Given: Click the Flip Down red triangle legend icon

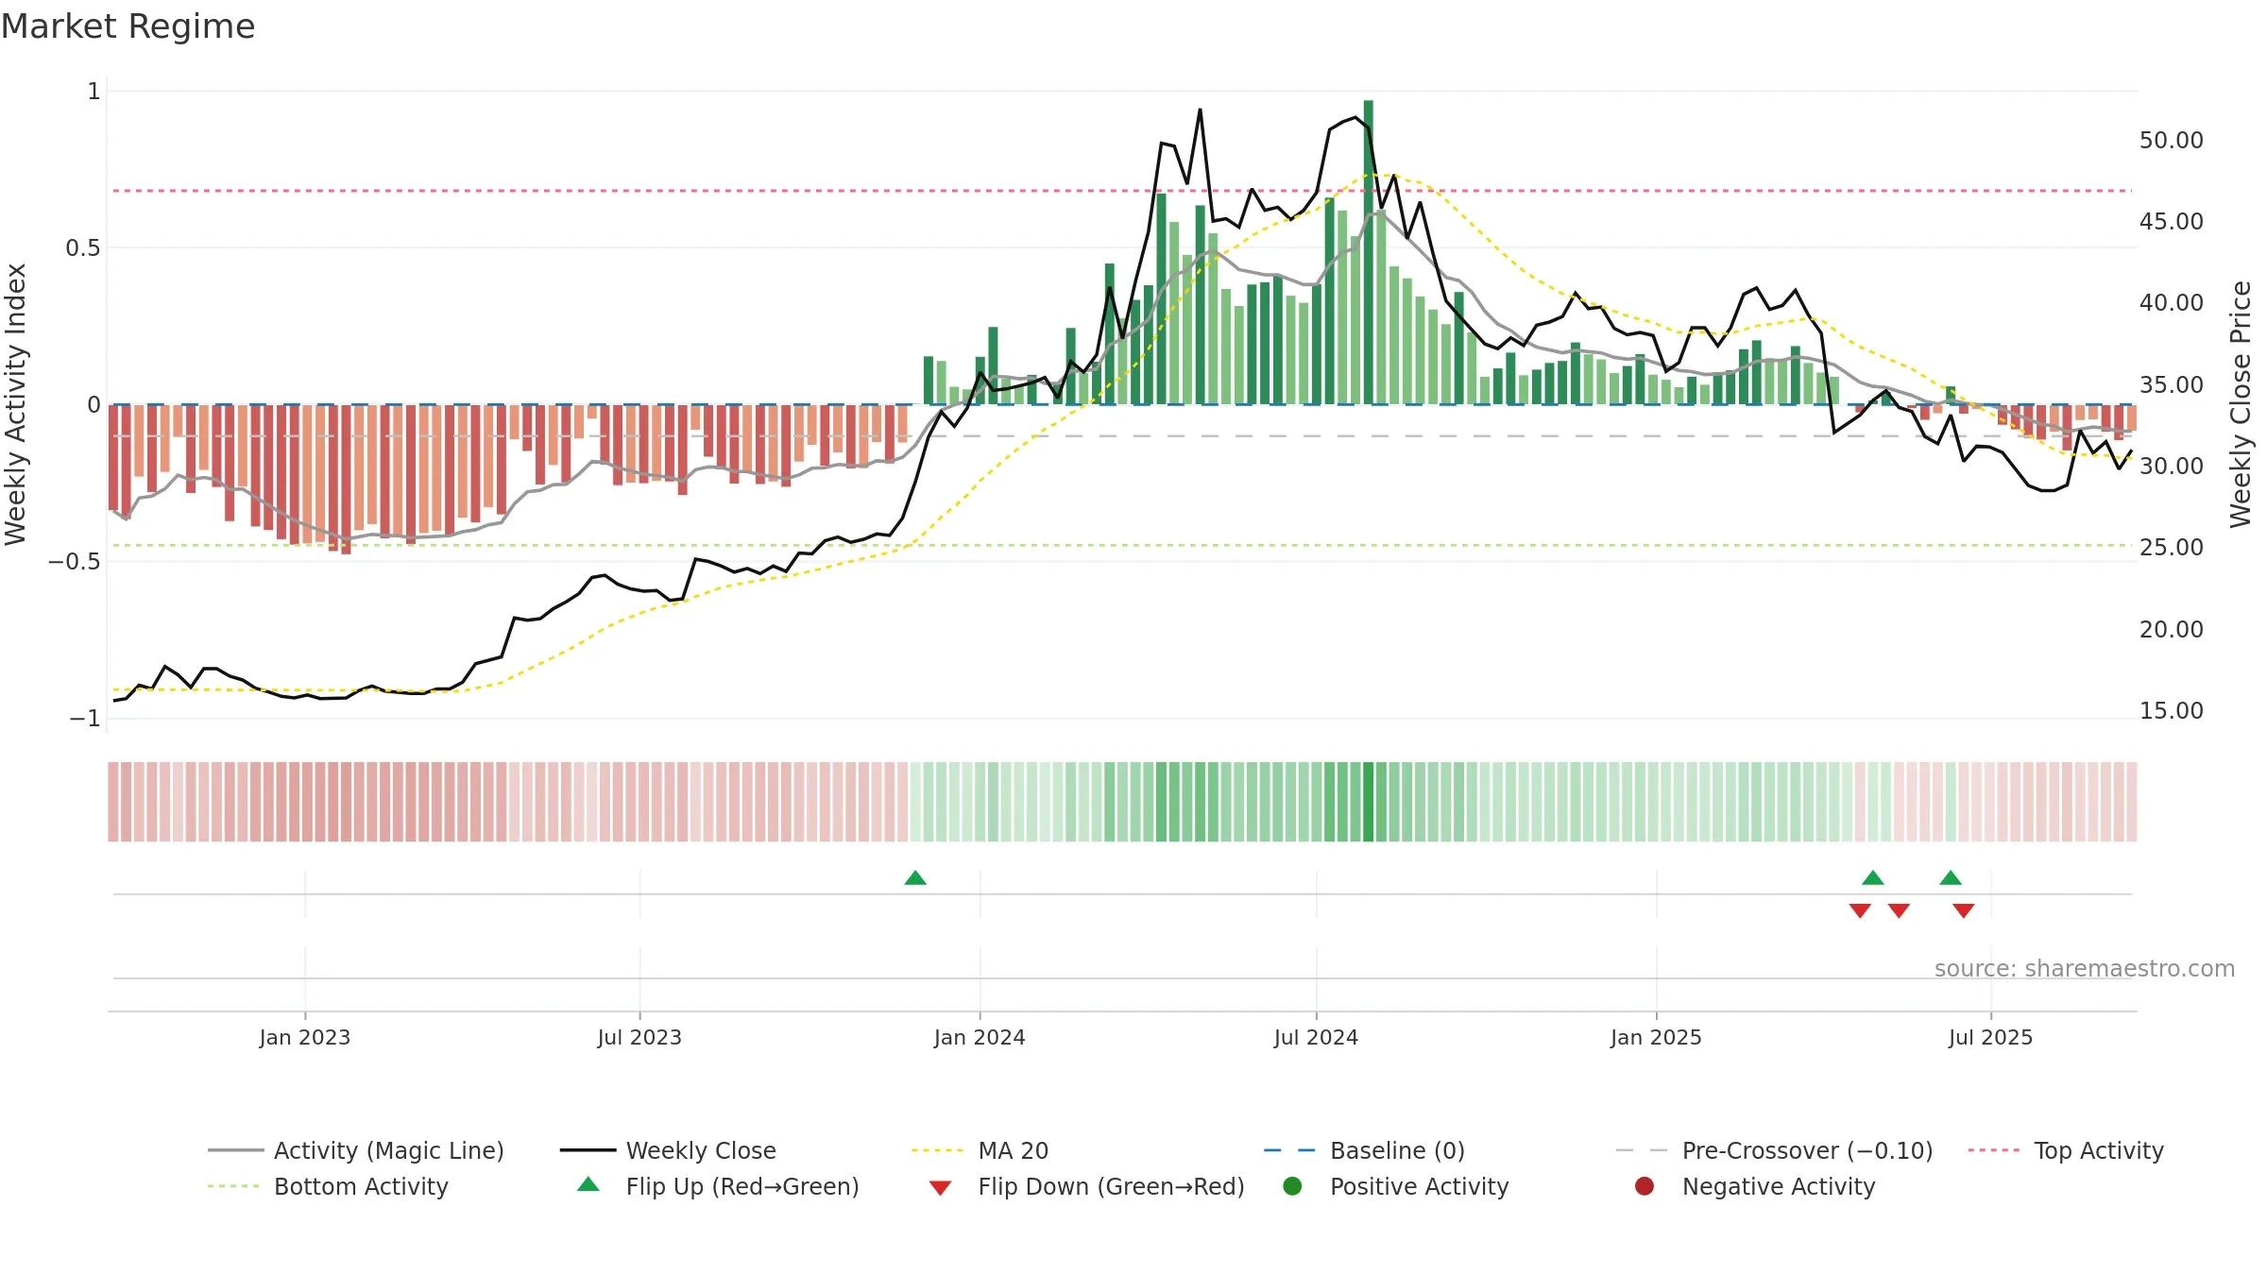Looking at the screenshot, I should (x=940, y=1187).
